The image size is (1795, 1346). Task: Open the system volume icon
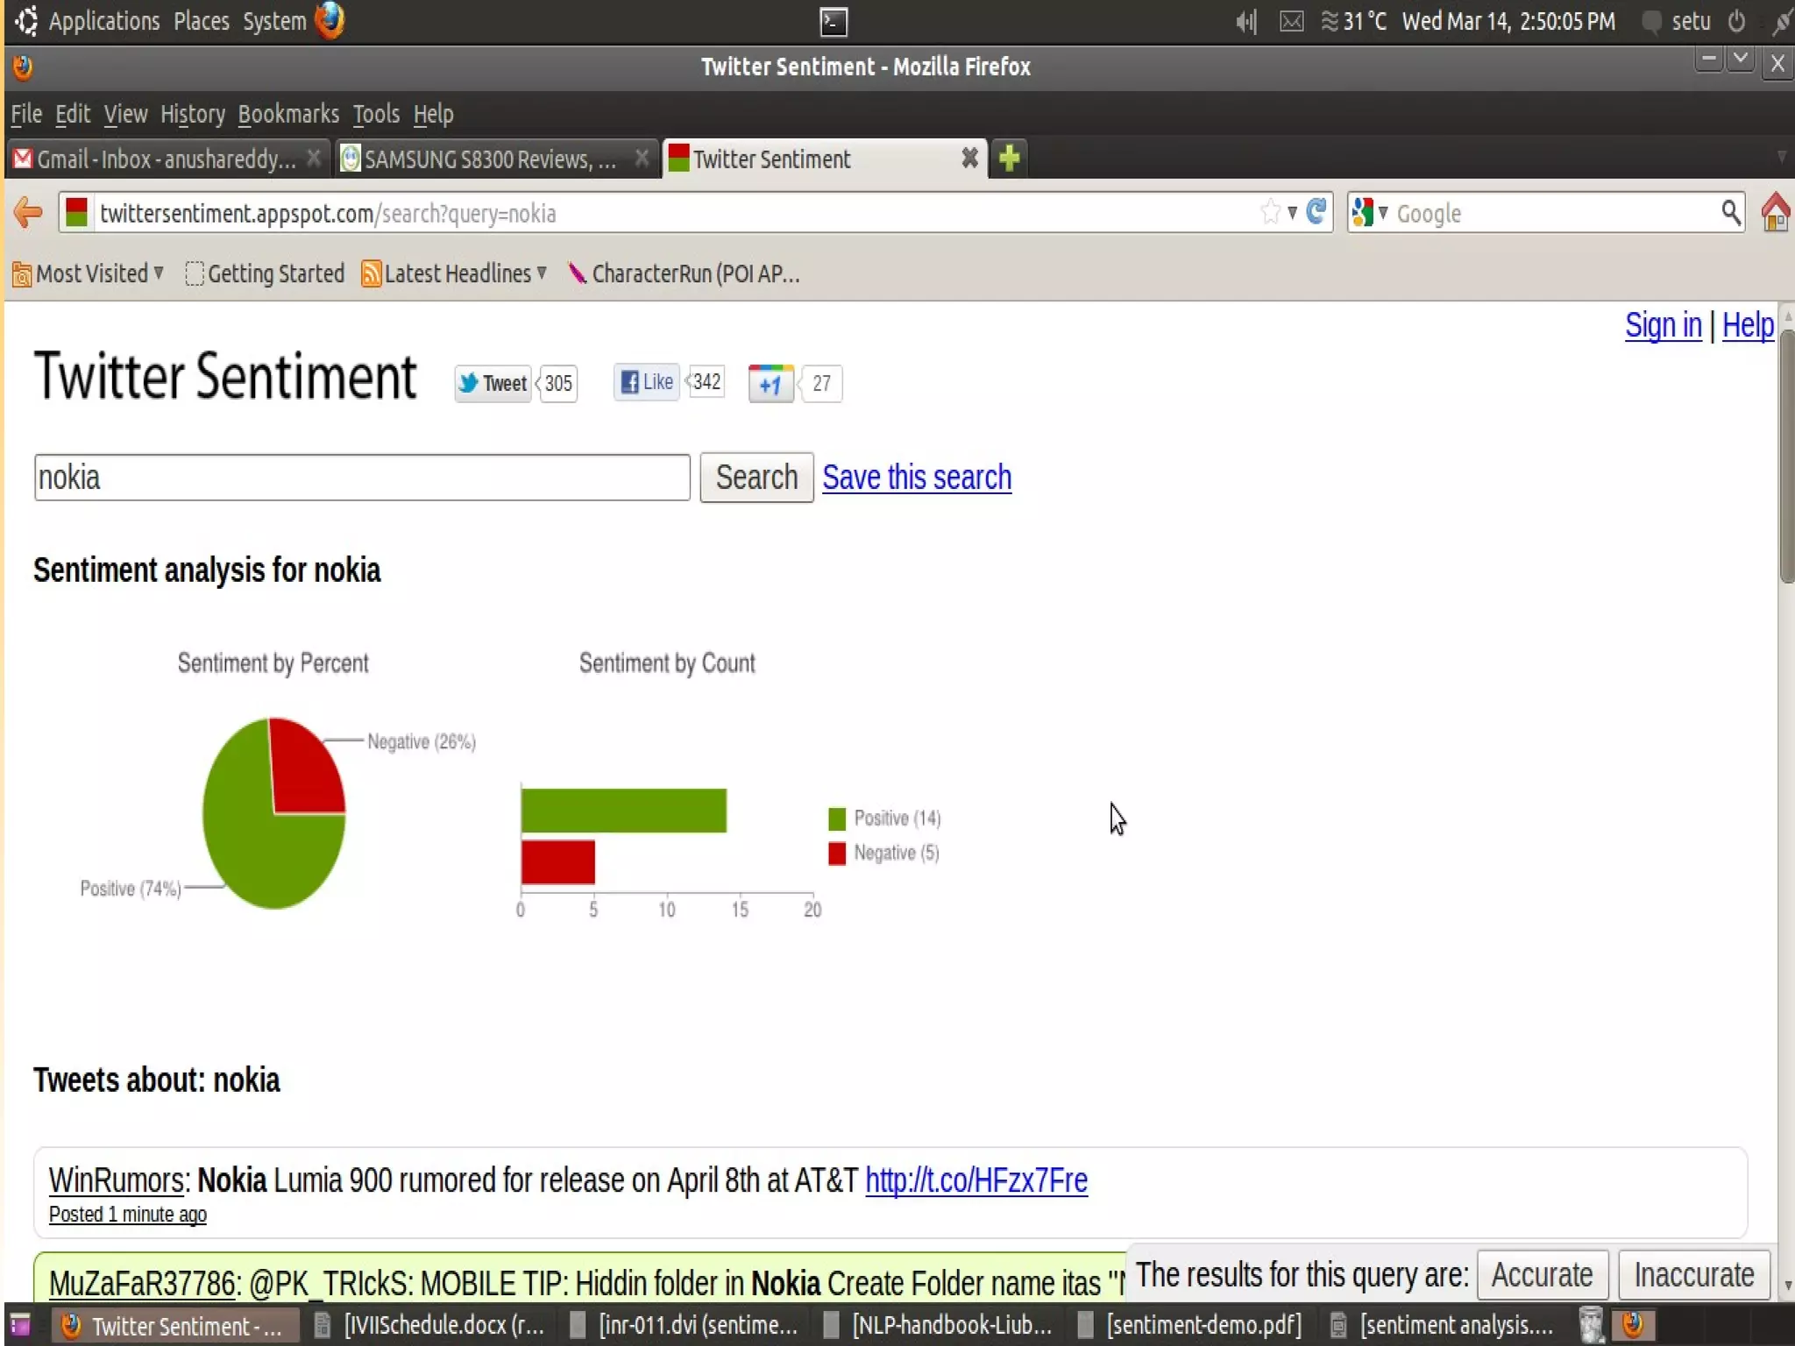[x=1245, y=21]
